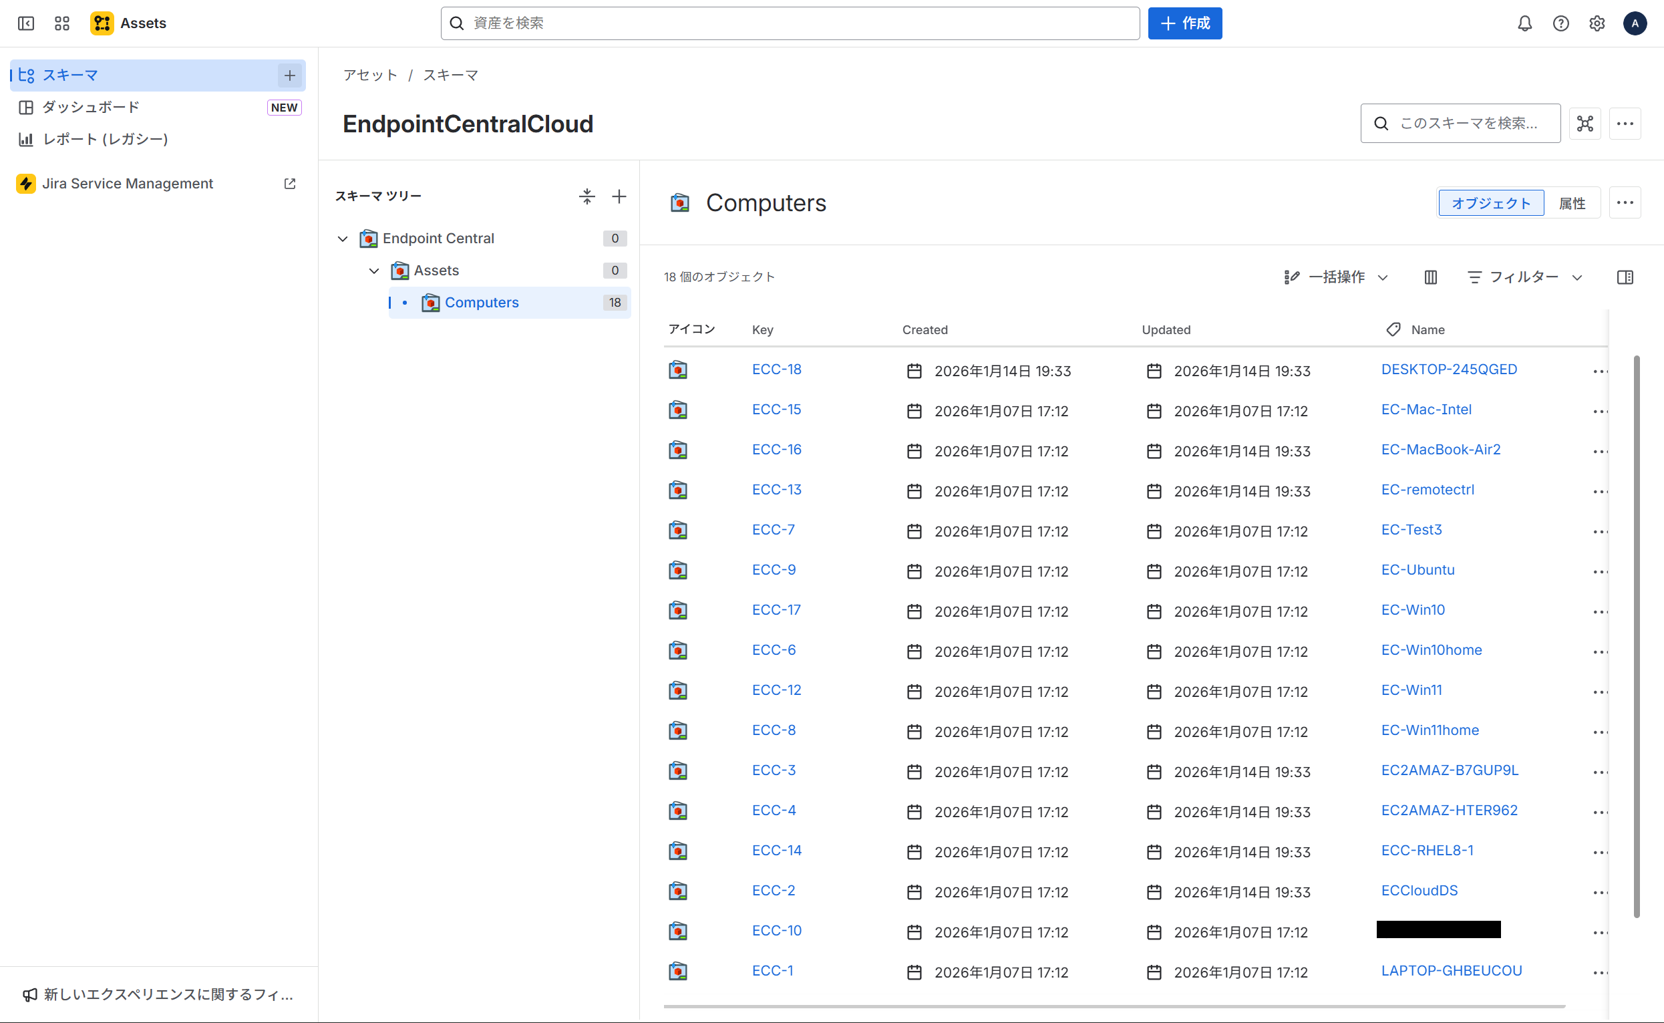This screenshot has width=1664, height=1023.
Task: Add object type to schema tree
Action: (x=619, y=196)
